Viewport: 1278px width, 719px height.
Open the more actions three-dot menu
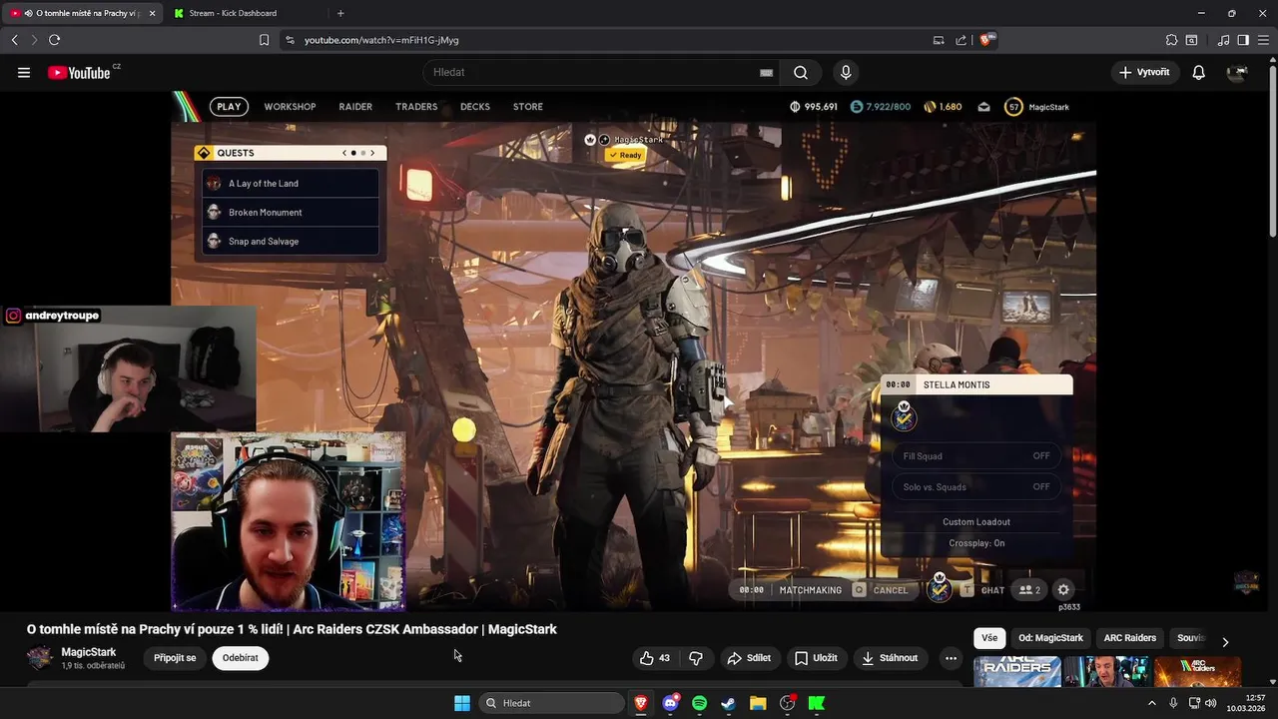coord(951,658)
